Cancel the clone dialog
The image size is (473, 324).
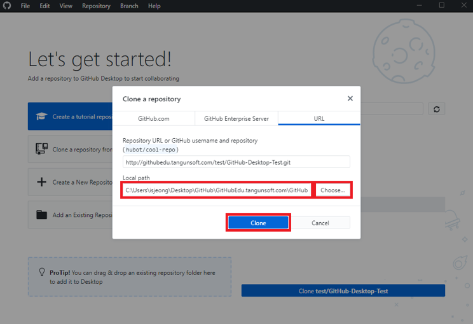tap(320, 223)
